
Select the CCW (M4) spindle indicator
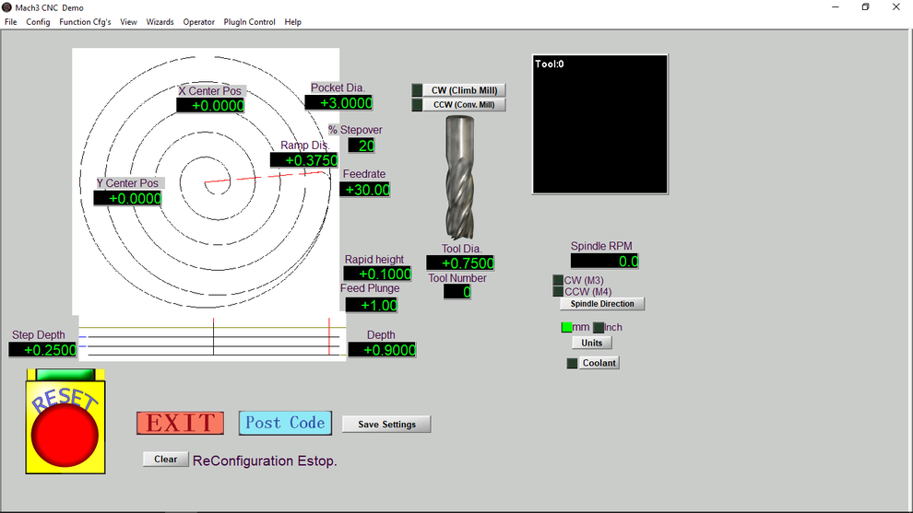click(x=557, y=292)
